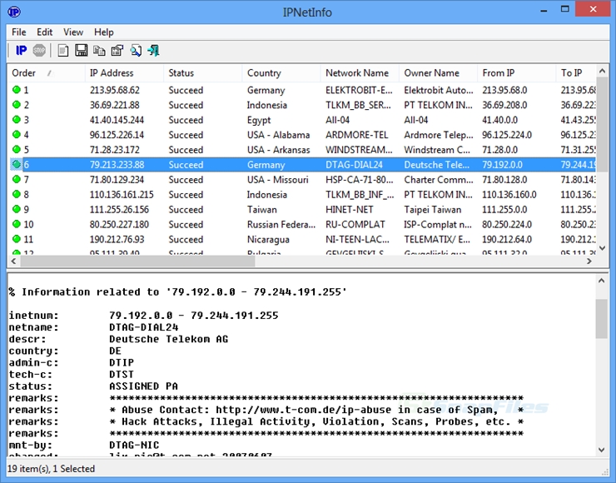Click the RU-COMPLAT network name cell
Viewport: 616px width, 483px height.
355,224
